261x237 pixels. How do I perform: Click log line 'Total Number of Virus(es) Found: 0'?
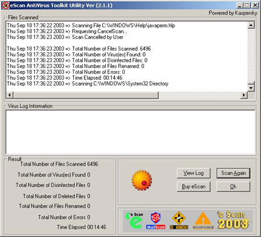click(x=76, y=55)
